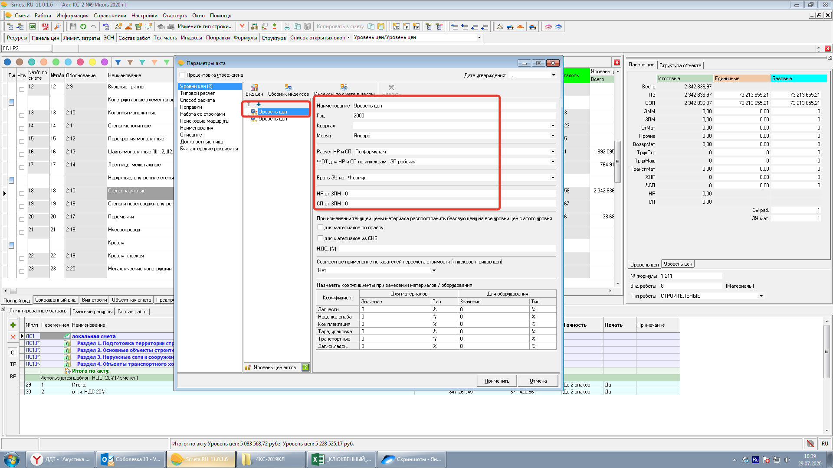Click the Yandex browser taskbar icon
The image size is (833, 468).
tap(60, 459)
